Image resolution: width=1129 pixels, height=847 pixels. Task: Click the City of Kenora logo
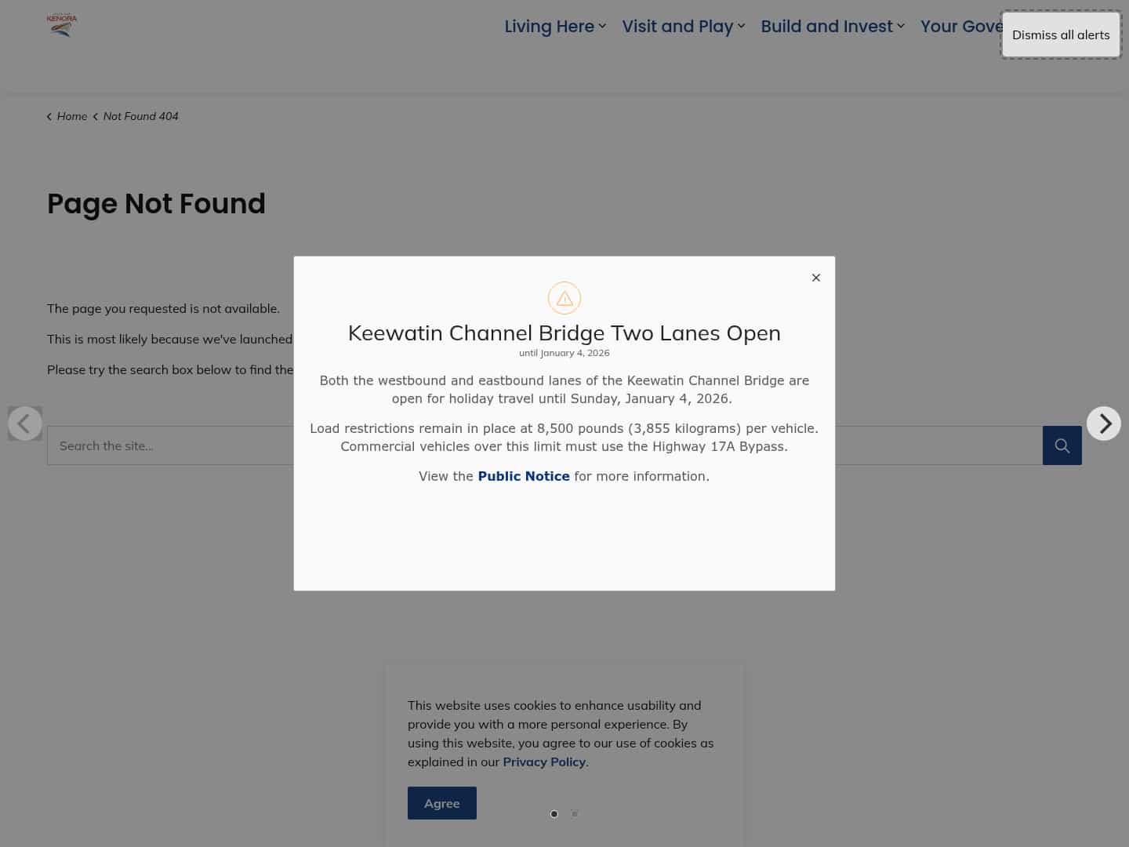pos(62,24)
